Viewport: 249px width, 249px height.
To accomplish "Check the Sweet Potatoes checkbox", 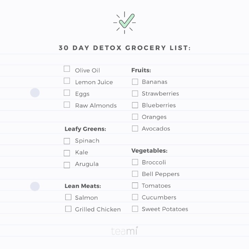I will (135, 209).
